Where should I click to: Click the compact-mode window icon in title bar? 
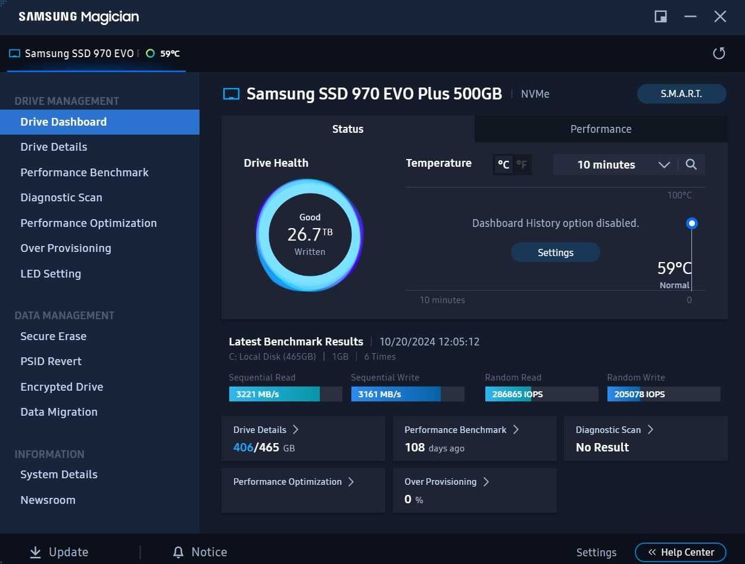click(660, 17)
